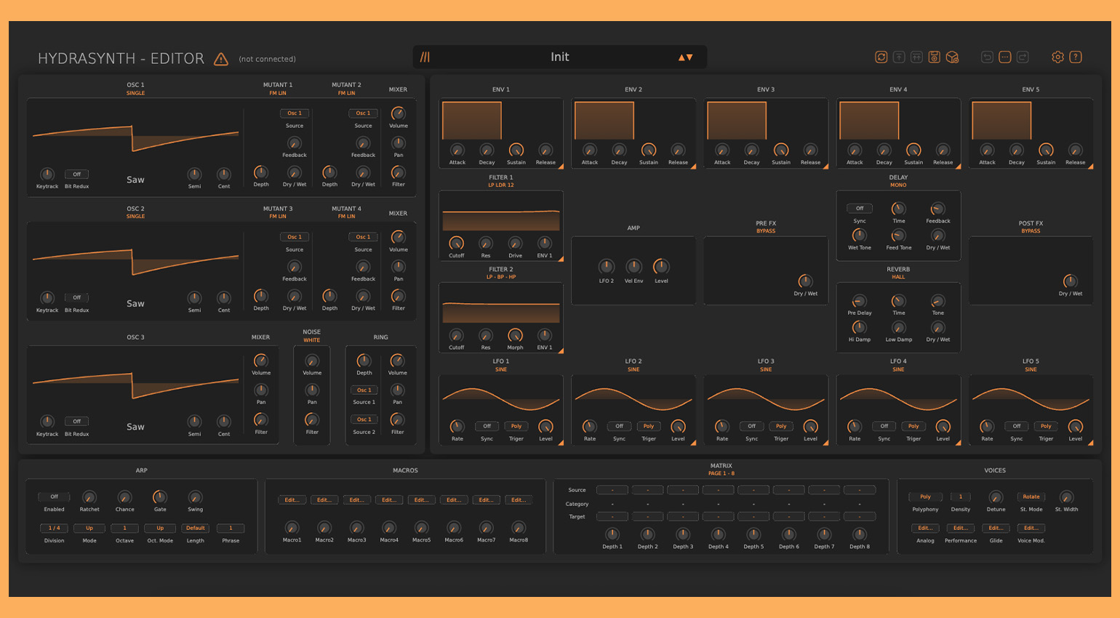Click the sync/refresh icon in top toolbar

881,57
